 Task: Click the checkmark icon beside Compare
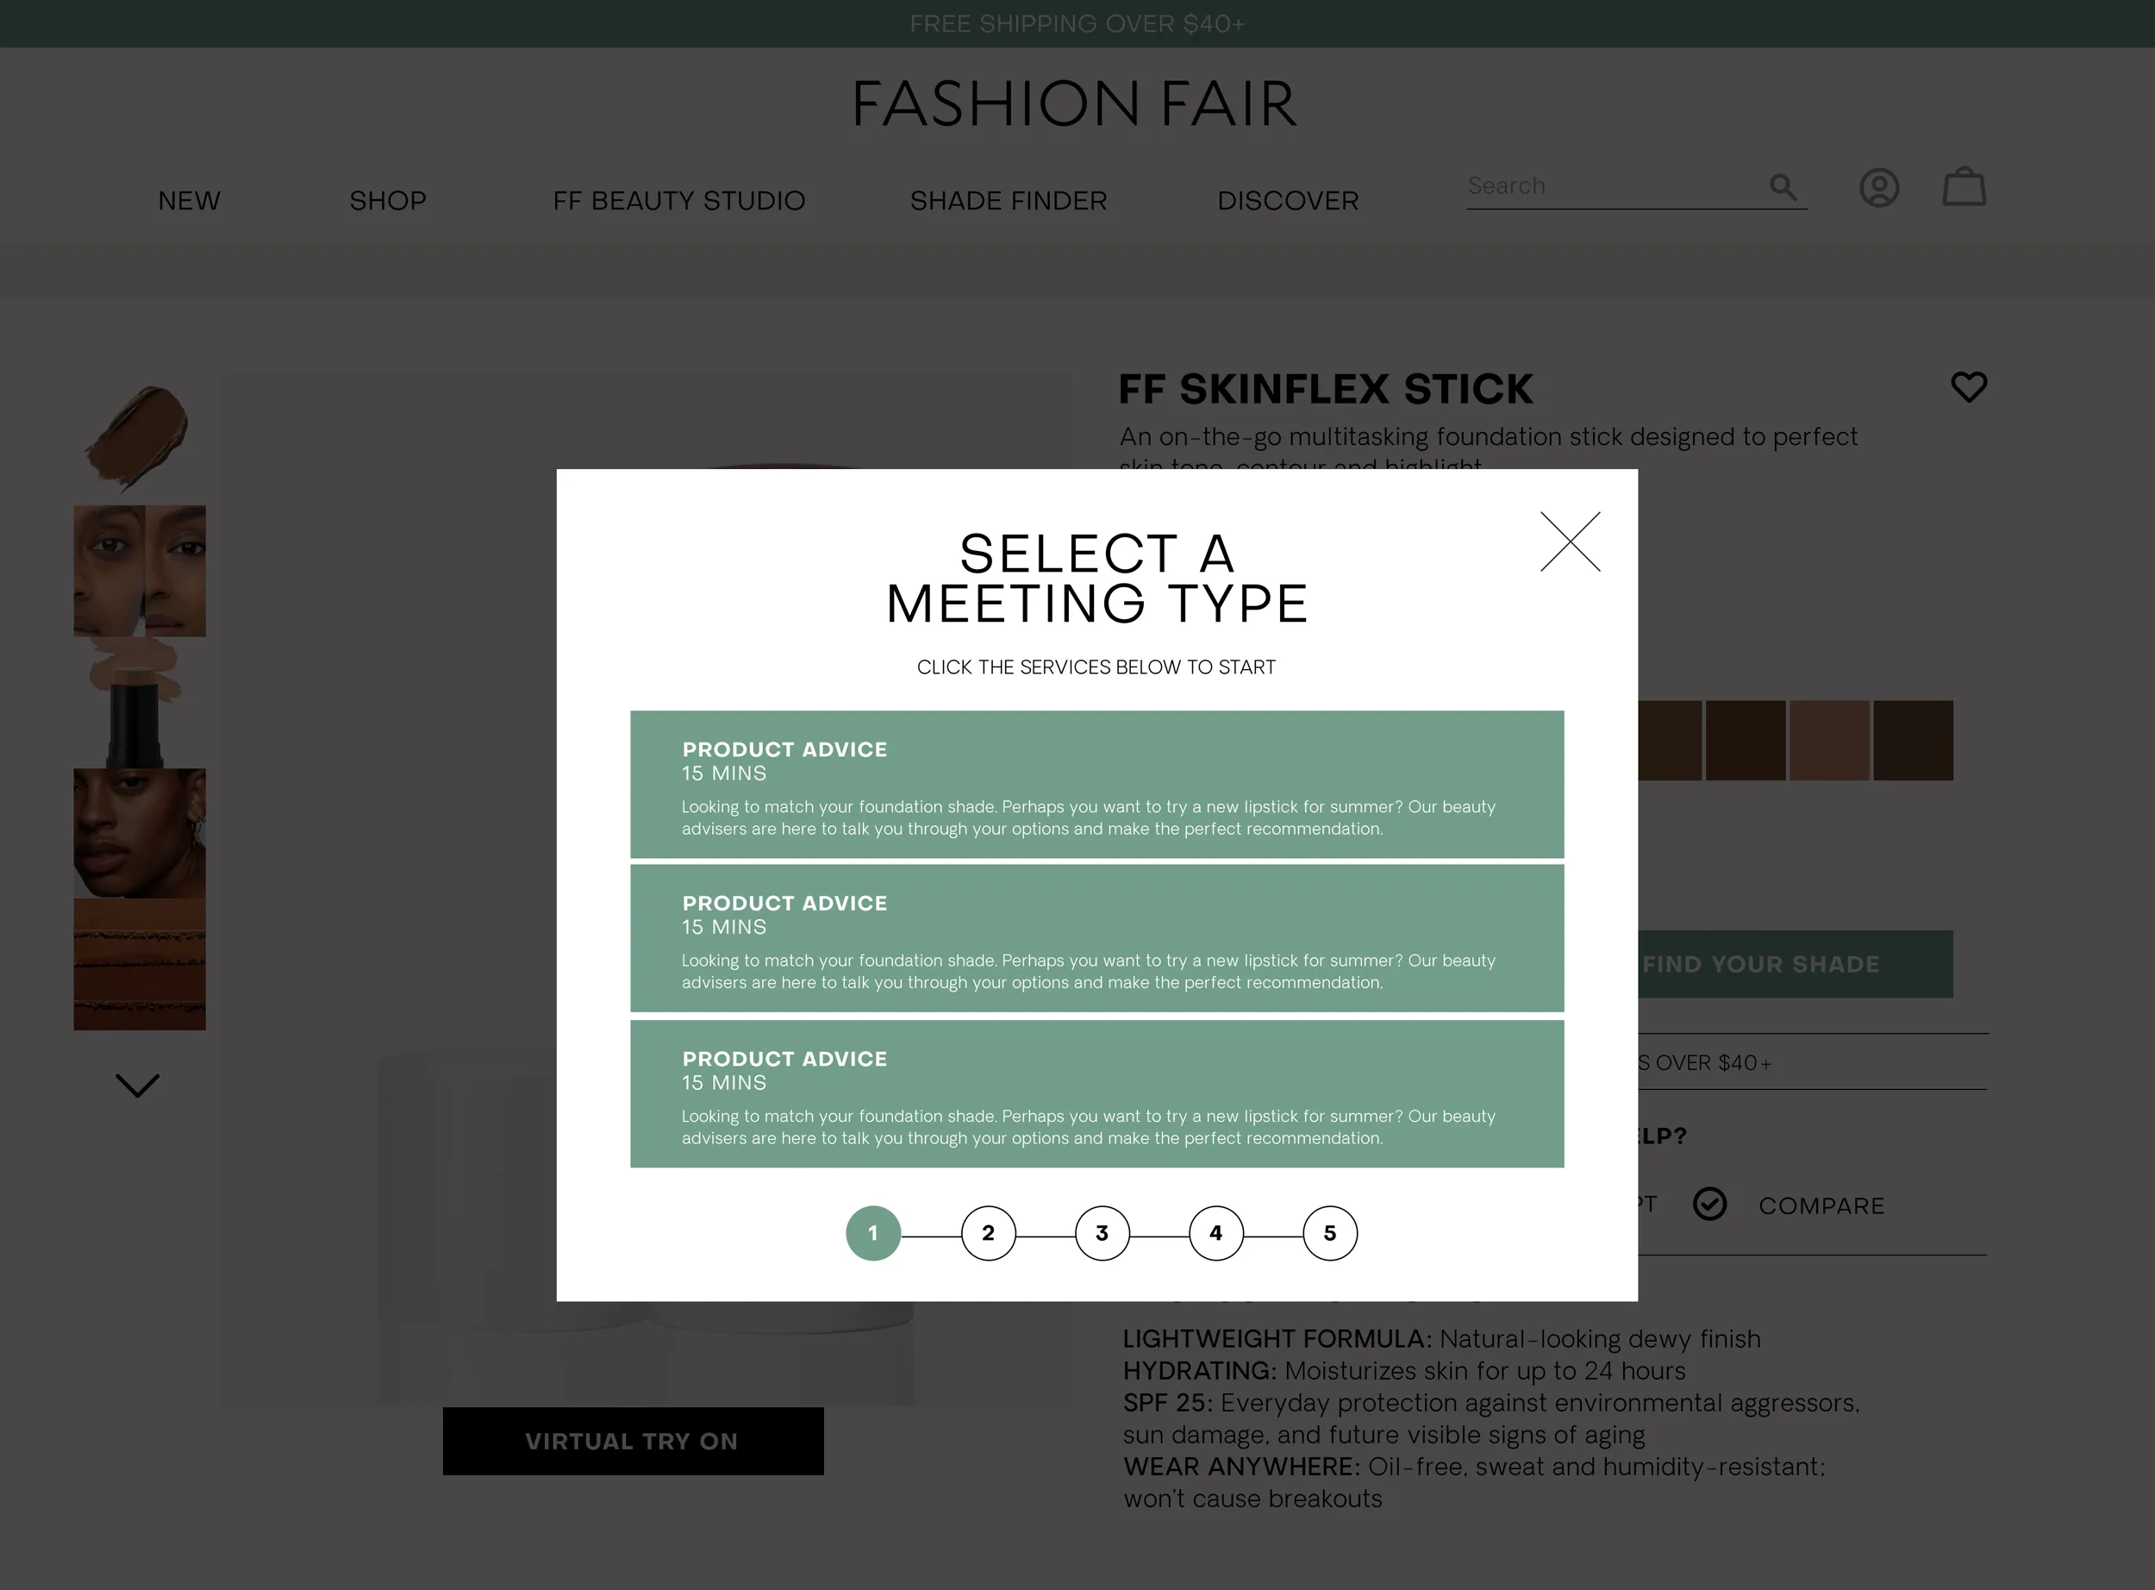(x=1709, y=1203)
